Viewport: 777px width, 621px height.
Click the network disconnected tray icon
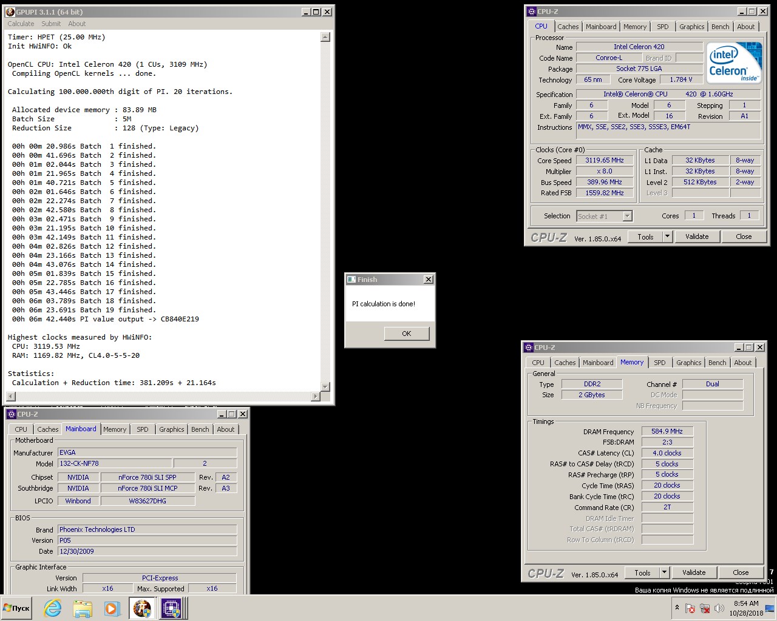[705, 608]
